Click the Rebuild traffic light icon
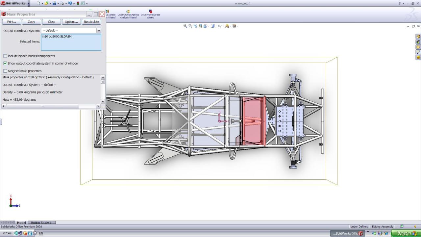The height and width of the screenshot is (237, 421). coord(78,3)
